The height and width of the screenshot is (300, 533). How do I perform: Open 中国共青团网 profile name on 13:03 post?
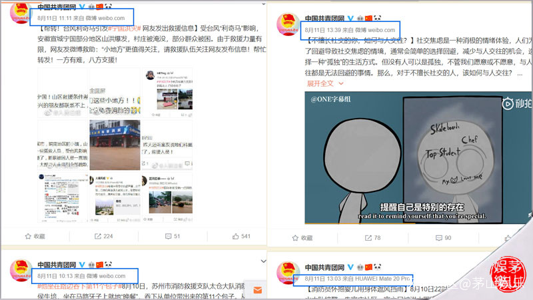pyautogui.click(x=324, y=267)
